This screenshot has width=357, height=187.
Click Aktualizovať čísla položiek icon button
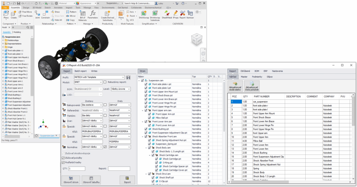coord(252,86)
